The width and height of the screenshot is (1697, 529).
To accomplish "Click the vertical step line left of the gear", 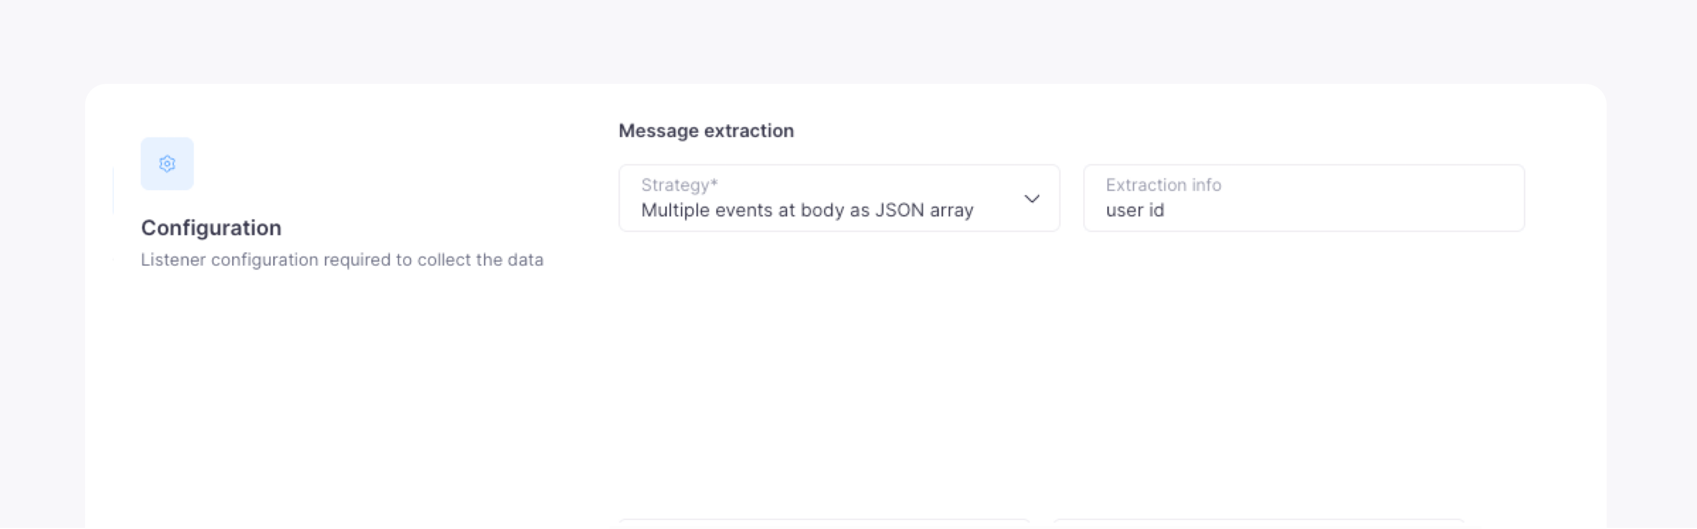I will point(113,191).
